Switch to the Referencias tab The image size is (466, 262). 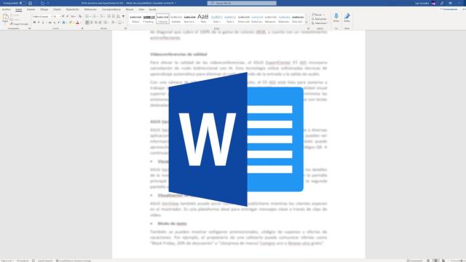90,9
